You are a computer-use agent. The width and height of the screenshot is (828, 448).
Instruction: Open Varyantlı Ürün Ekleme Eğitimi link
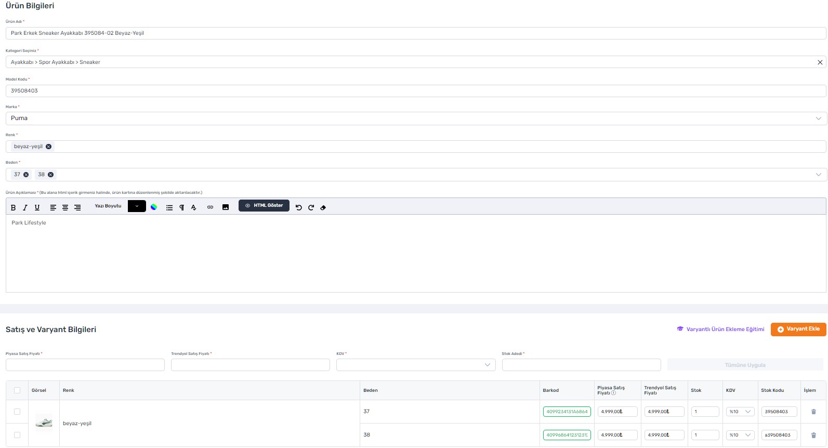pyautogui.click(x=720, y=330)
